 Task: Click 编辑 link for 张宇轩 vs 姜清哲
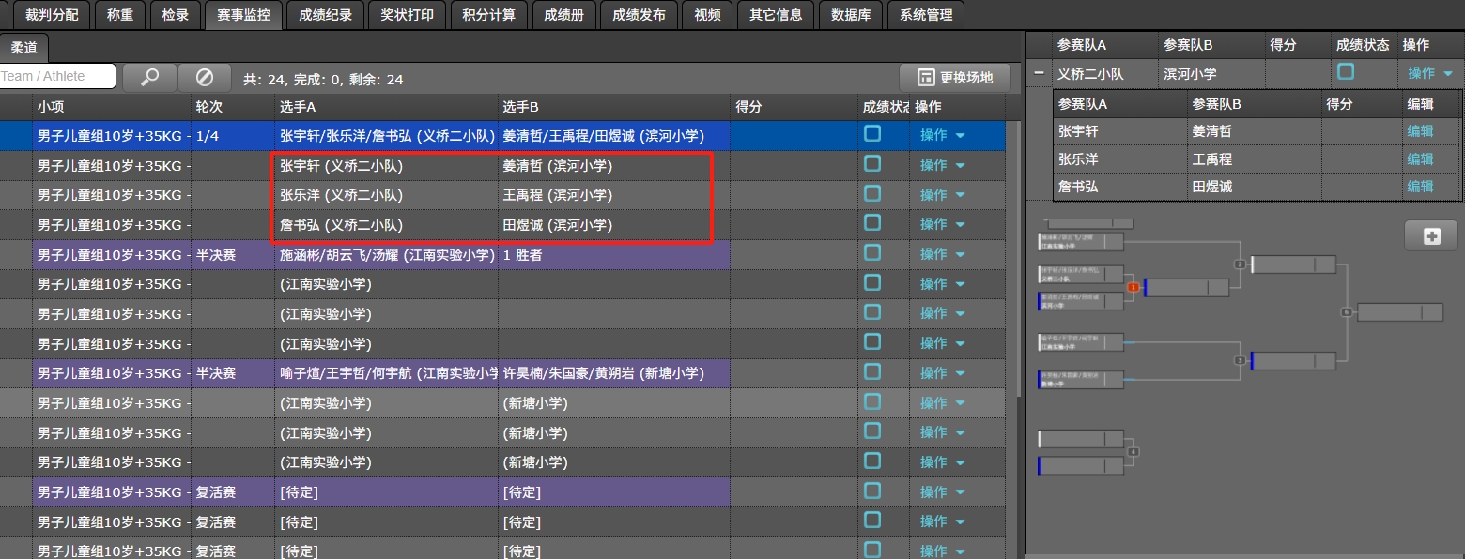[1420, 132]
